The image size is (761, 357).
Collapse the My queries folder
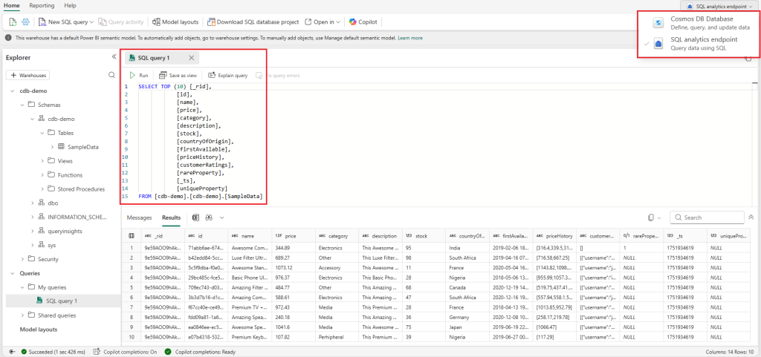pyautogui.click(x=22, y=287)
